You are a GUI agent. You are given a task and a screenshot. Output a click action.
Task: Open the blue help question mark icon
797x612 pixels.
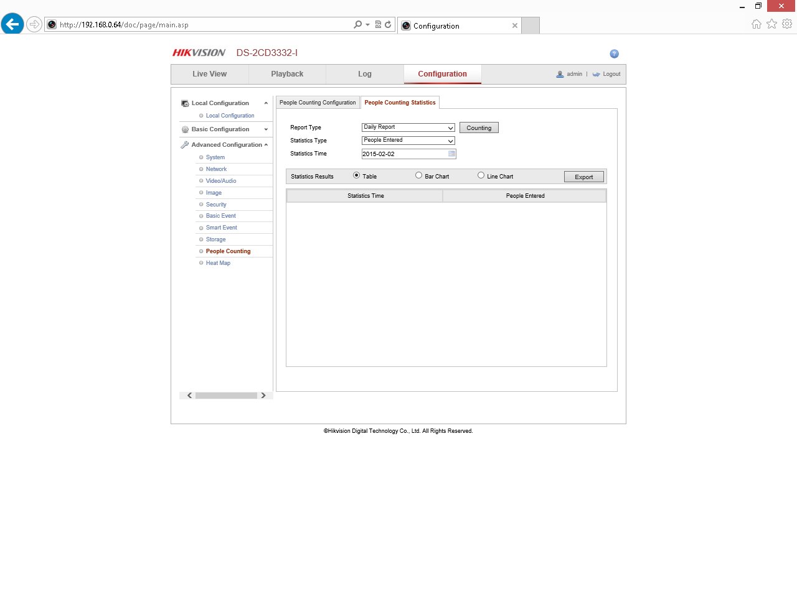tap(614, 54)
